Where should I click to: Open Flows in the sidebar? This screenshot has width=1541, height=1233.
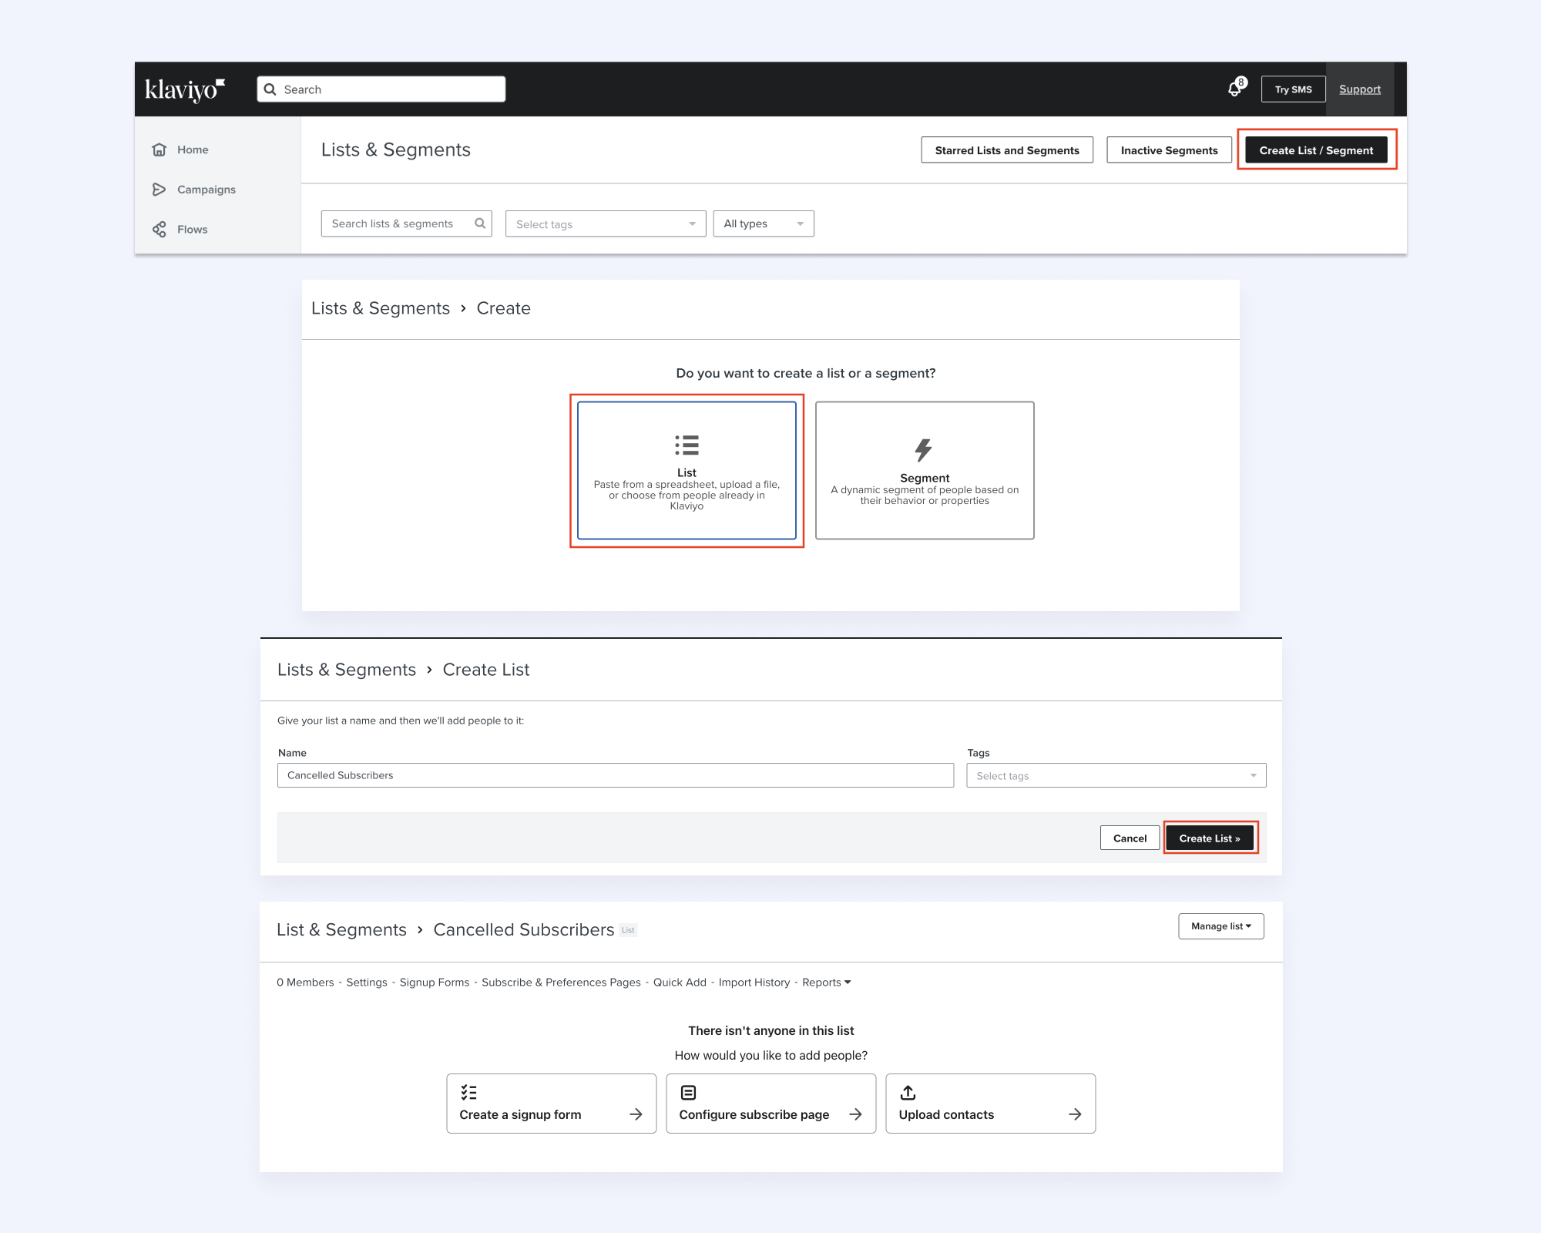193,230
